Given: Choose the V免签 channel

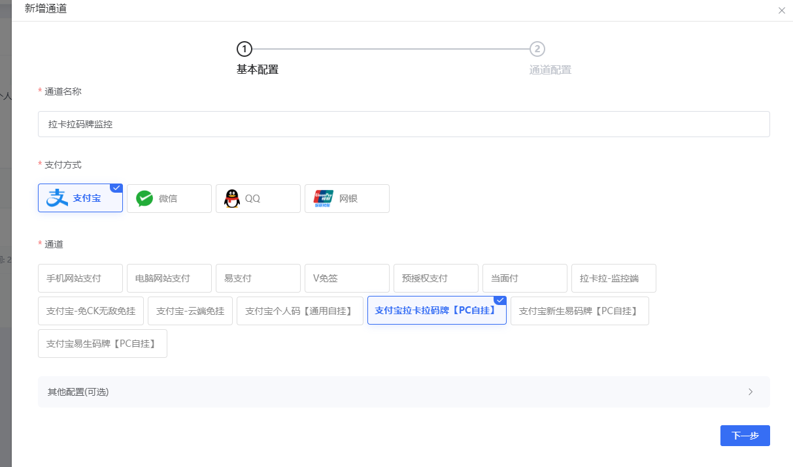Looking at the screenshot, I should pyautogui.click(x=347, y=278).
